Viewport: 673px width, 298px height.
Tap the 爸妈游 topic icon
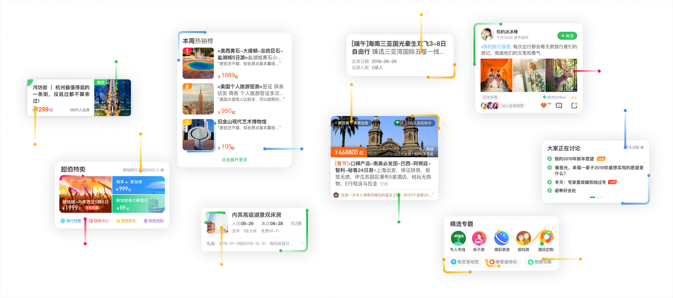click(523, 238)
